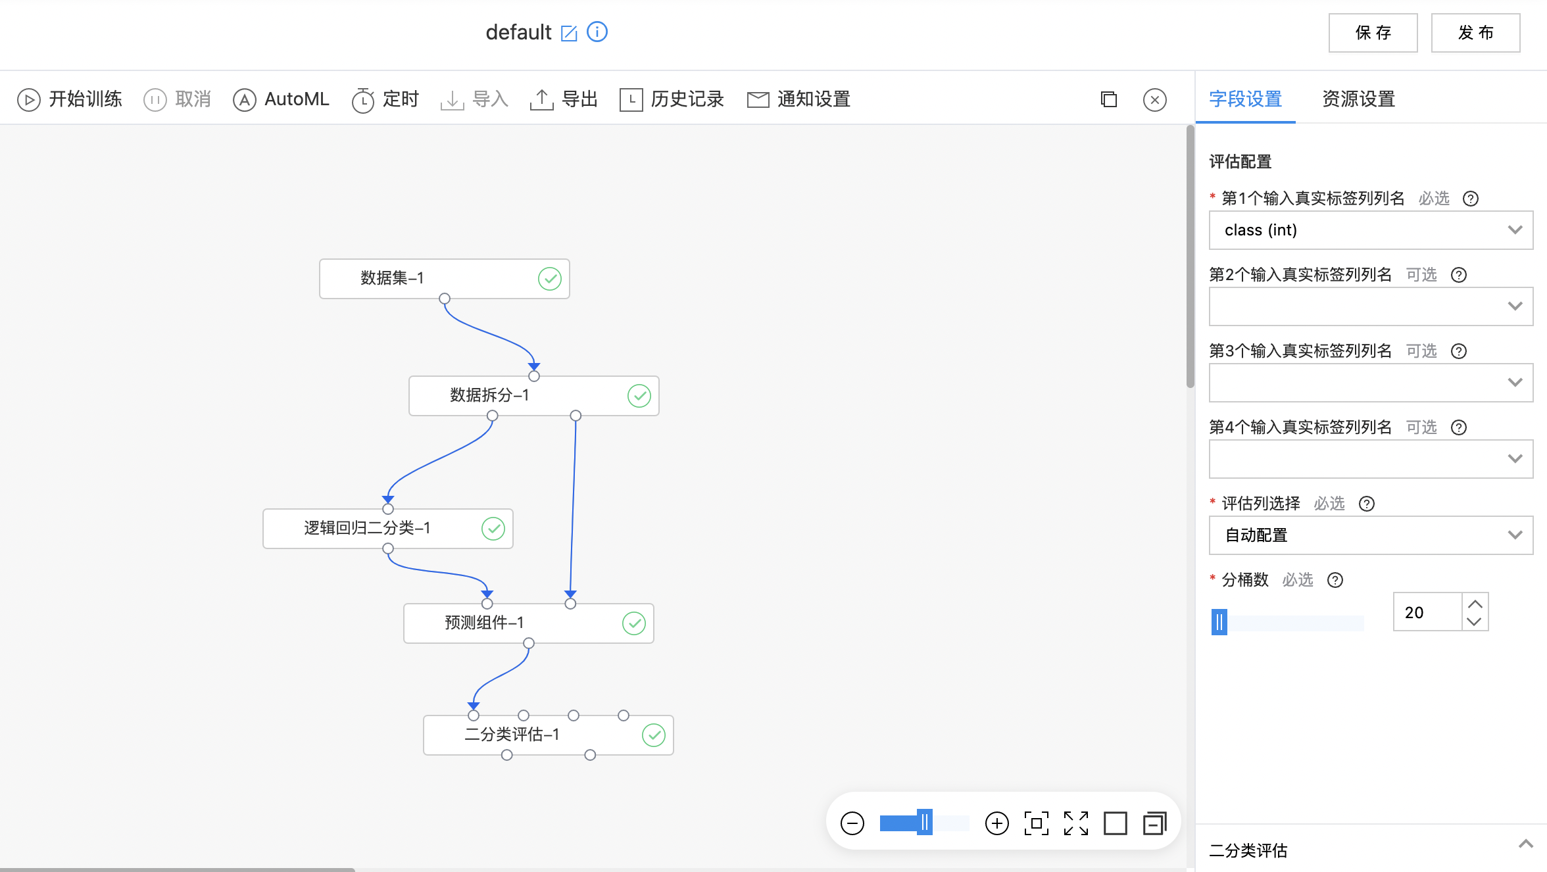This screenshot has height=872, width=1547.
Task: Click the 保存 save button
Action: (1373, 33)
